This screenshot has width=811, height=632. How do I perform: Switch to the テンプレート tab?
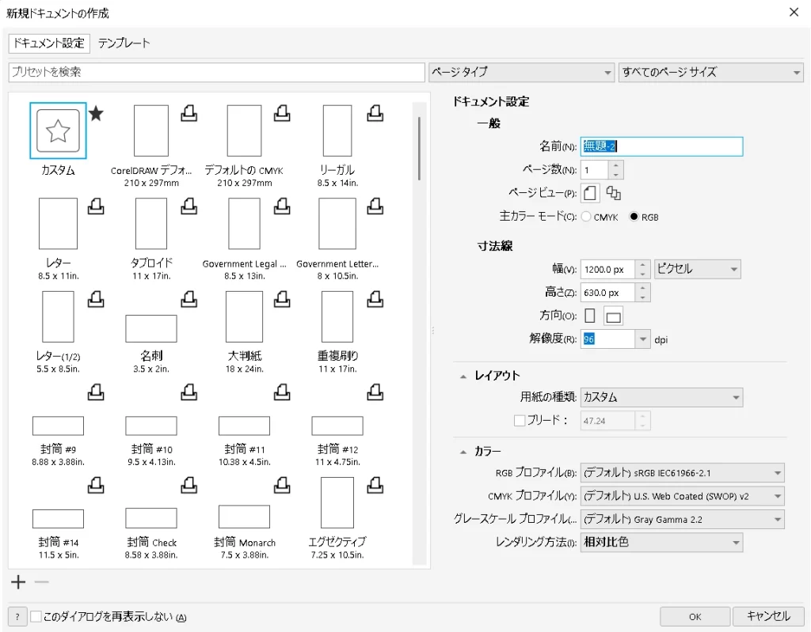[x=124, y=44]
